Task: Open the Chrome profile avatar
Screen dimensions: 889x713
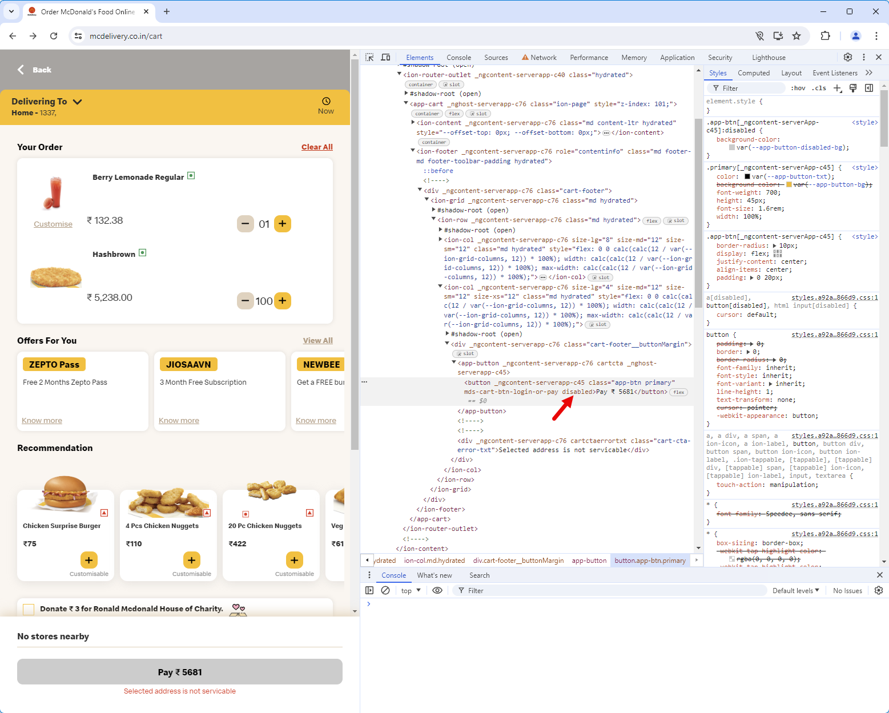Action: tap(856, 36)
